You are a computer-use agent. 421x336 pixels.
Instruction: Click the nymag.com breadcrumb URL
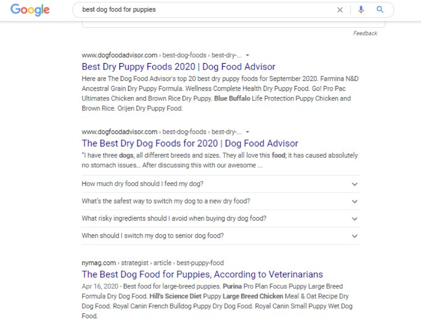[x=99, y=263]
